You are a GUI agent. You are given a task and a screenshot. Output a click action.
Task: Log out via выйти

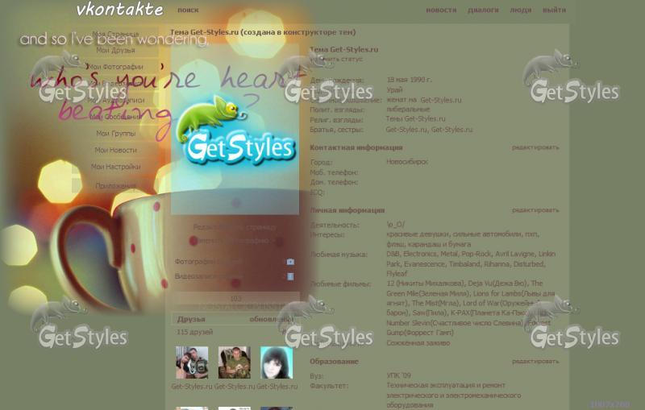[554, 10]
